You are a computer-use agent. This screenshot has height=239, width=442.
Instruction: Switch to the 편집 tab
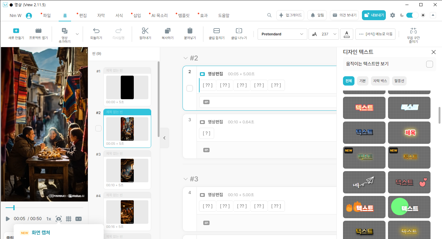click(x=83, y=15)
